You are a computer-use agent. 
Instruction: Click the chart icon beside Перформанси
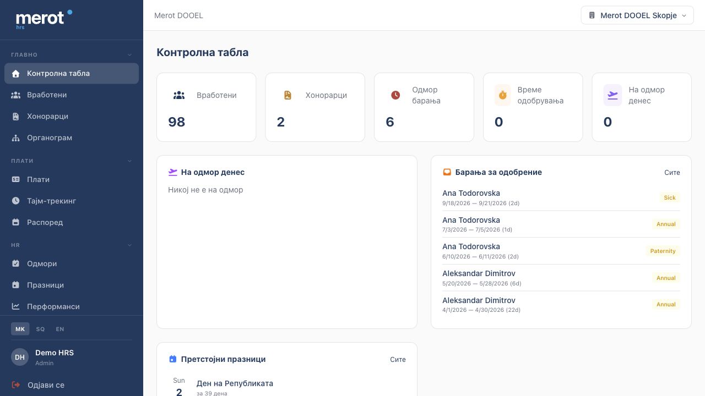coord(16,306)
